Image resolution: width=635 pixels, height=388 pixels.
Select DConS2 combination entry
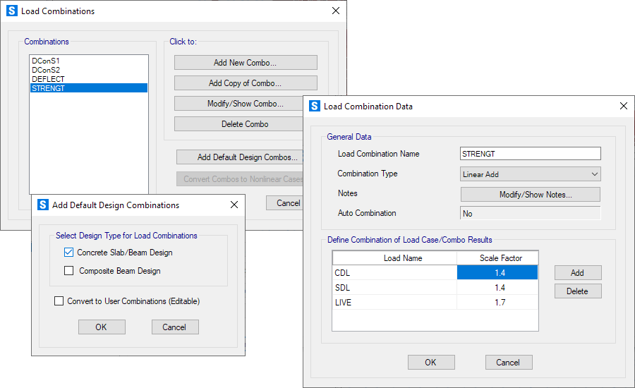[x=45, y=71]
